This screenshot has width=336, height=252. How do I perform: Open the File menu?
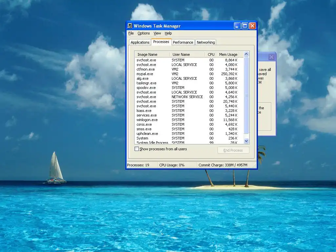point(131,33)
